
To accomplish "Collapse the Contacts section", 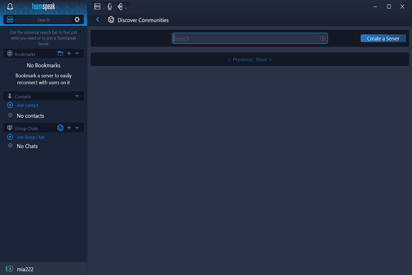I will [x=77, y=96].
